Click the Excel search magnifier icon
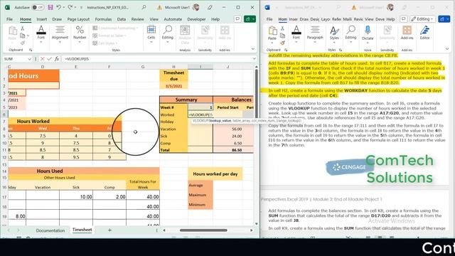Viewport: 455px width, 256px height. [x=144, y=7]
